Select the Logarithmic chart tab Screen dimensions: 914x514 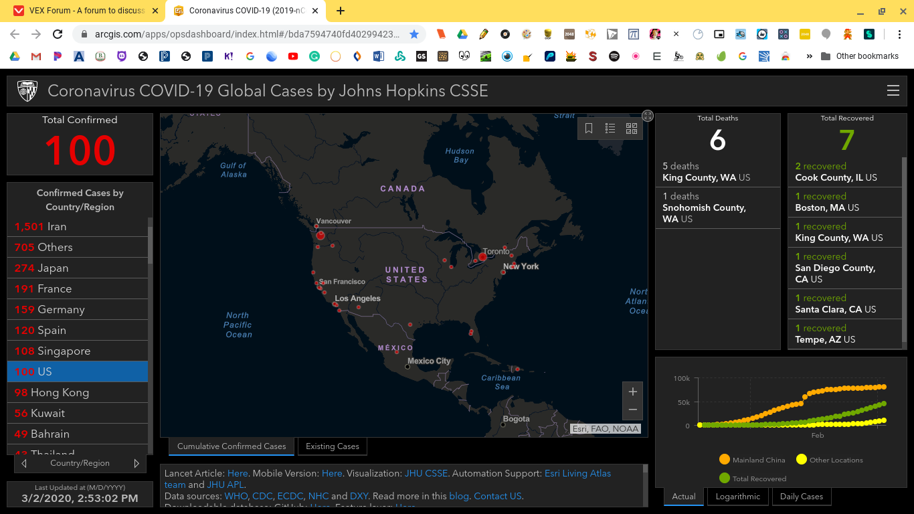point(738,497)
